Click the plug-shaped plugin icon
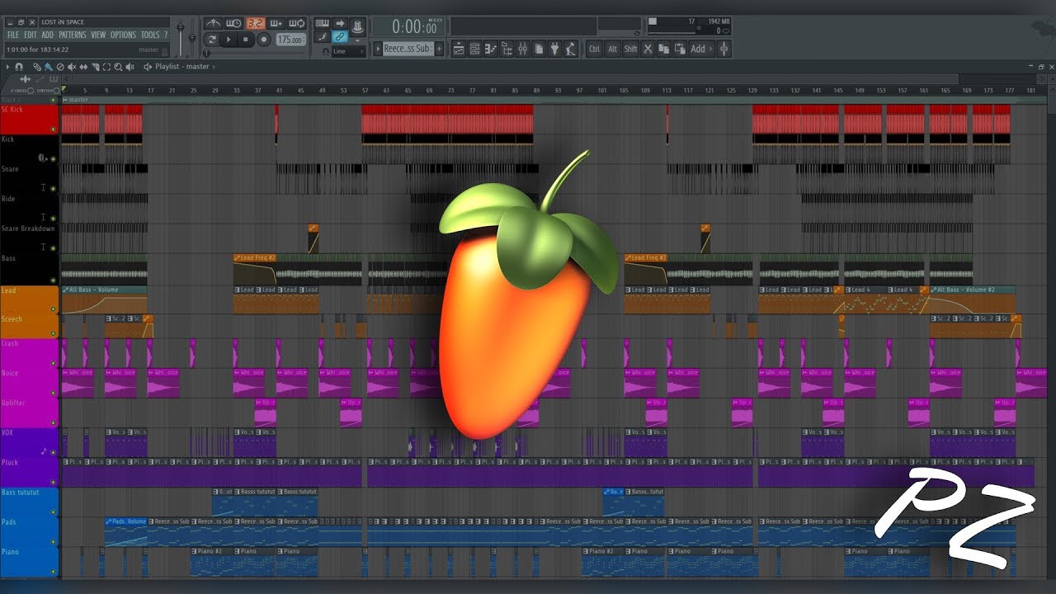Viewport: 1056px width, 594px height. (x=554, y=49)
